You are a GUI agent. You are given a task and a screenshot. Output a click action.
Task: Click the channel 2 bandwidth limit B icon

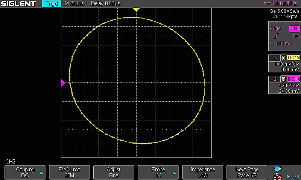(x=284, y=79)
